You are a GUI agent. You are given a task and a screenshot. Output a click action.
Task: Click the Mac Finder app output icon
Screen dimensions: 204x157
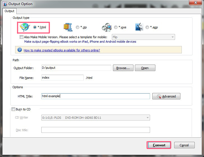tap(139, 27)
